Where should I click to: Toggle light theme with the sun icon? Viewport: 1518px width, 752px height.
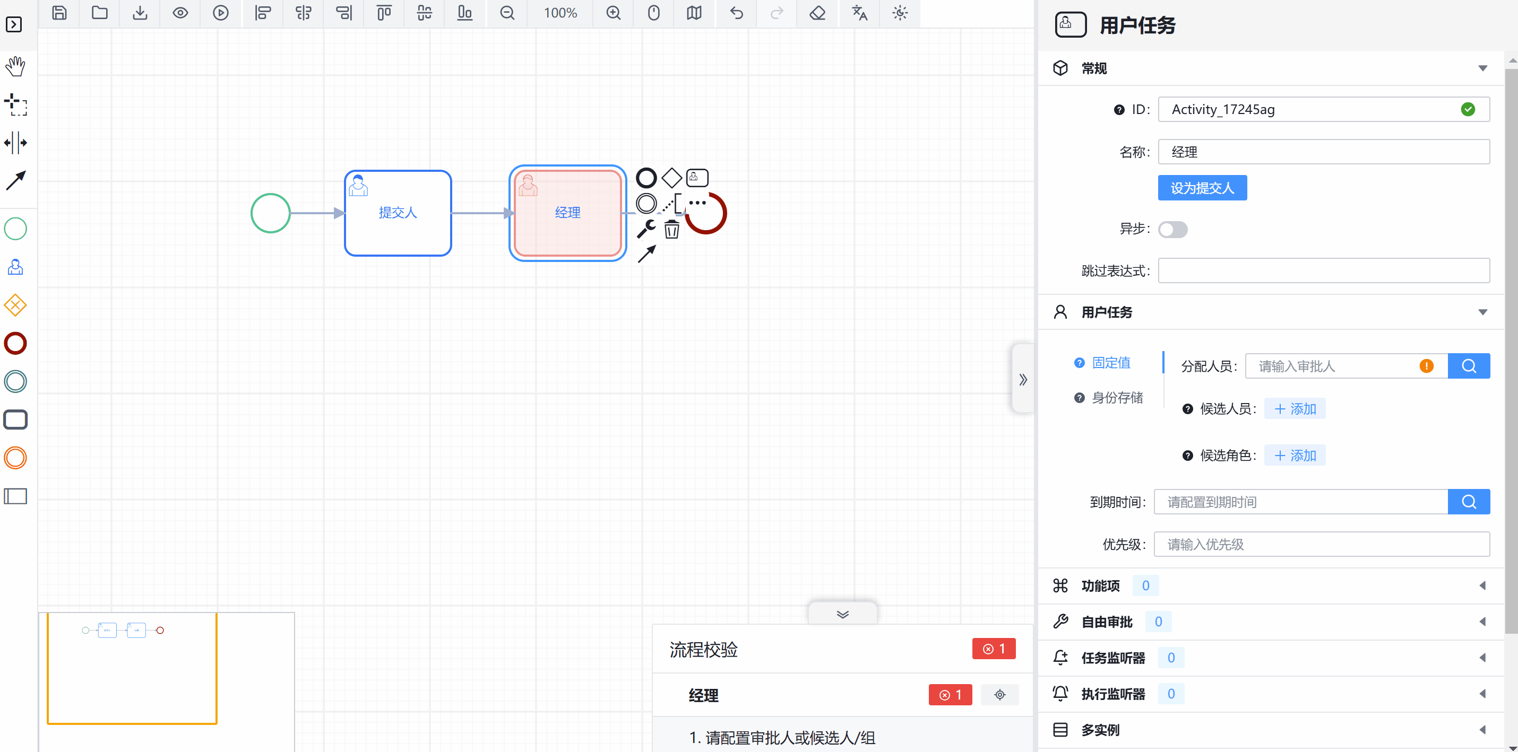pos(900,13)
